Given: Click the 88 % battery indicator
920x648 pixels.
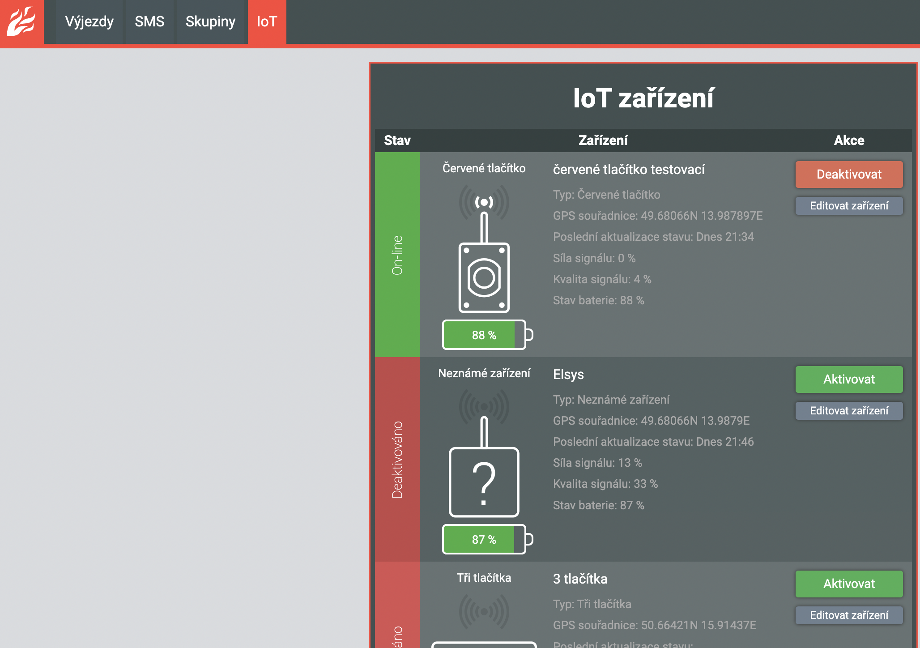Looking at the screenshot, I should (x=484, y=335).
